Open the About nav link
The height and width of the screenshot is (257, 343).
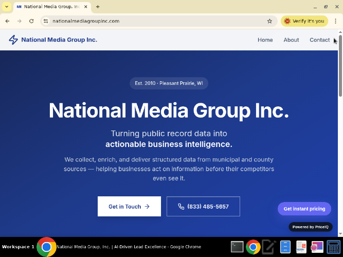tap(291, 40)
